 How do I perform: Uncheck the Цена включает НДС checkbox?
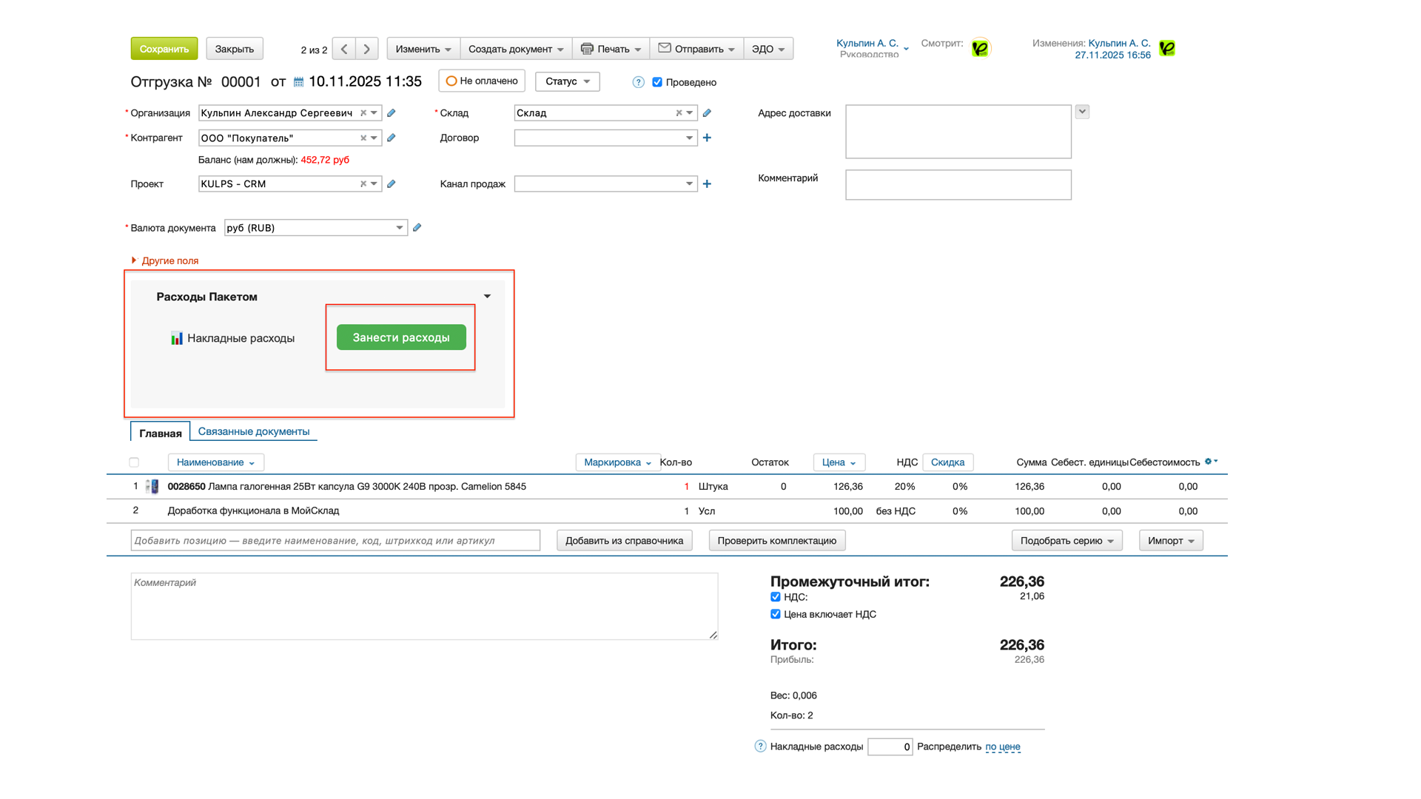tap(776, 614)
